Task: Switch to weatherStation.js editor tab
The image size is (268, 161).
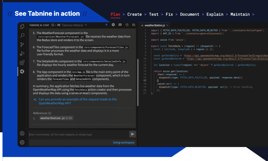Action: 155,25
